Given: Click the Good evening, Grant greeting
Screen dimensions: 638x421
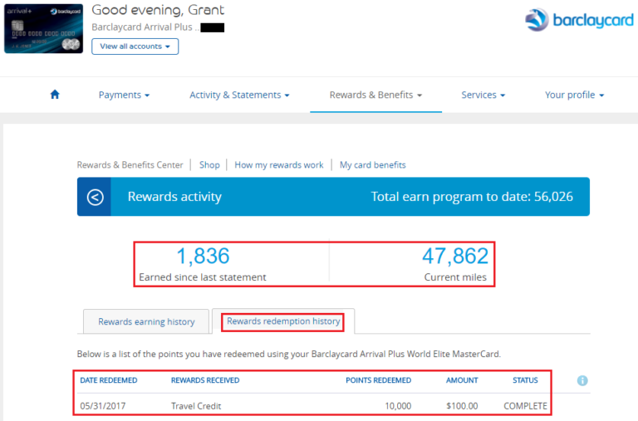Looking at the screenshot, I should pos(158,10).
